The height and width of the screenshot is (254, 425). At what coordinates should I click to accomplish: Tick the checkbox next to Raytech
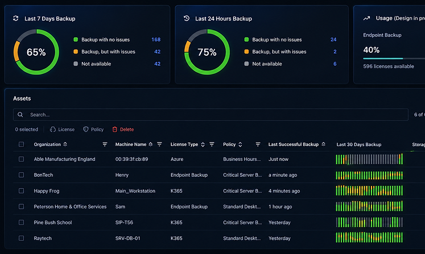pyautogui.click(x=21, y=238)
